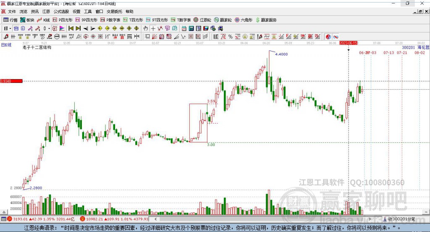
Task: Toggle the crosshair cursor tool
Action: 153,28
